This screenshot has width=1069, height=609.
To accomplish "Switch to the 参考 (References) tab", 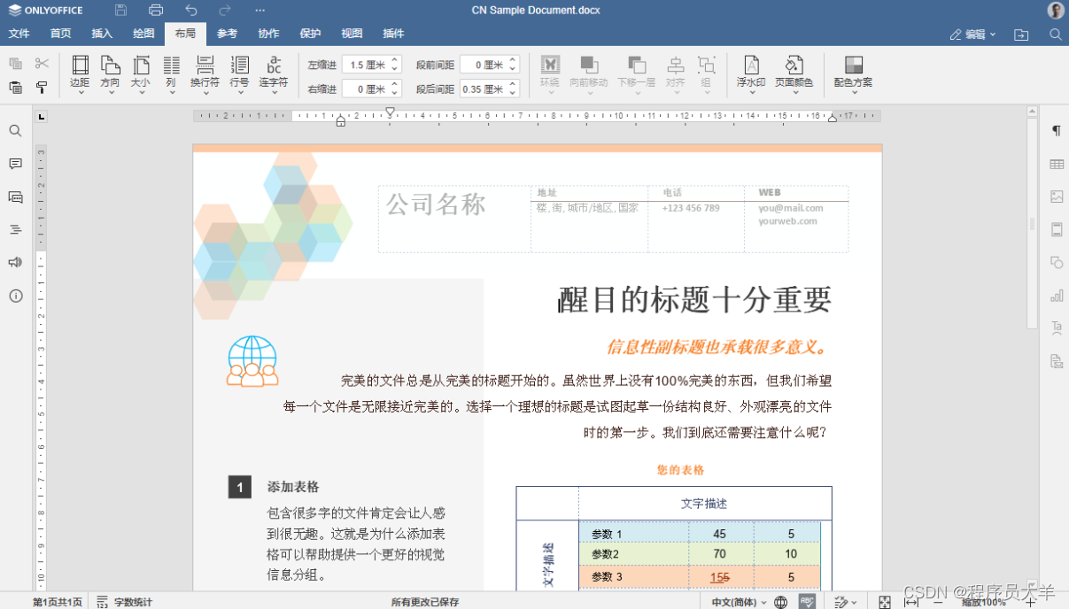I will point(227,34).
